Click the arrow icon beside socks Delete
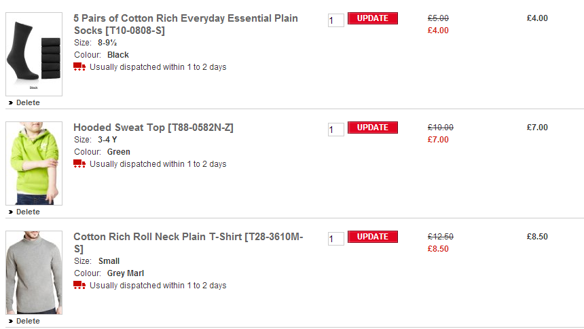This screenshot has width=584, height=329. coord(11,103)
